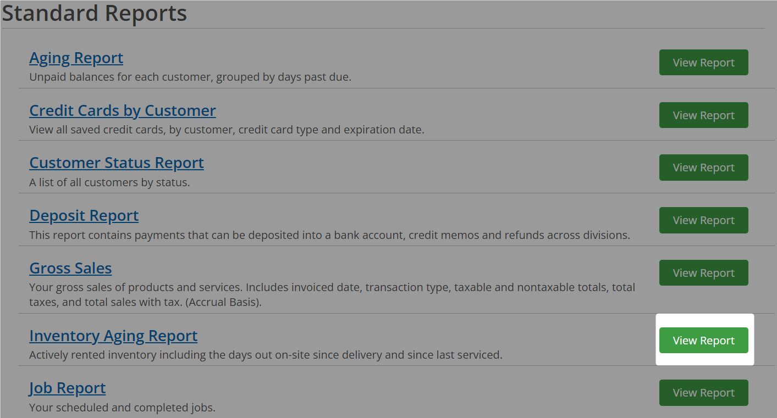Open Credit Cards by Customer report
The width and height of the screenshot is (777, 418).
pyautogui.click(x=122, y=110)
